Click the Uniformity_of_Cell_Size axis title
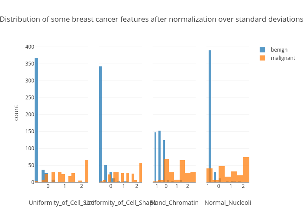This screenshot has width=303, height=217. point(61,203)
